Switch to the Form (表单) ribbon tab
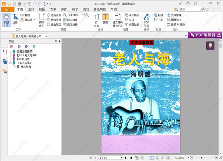The image size is (223, 161). (x=53, y=9)
